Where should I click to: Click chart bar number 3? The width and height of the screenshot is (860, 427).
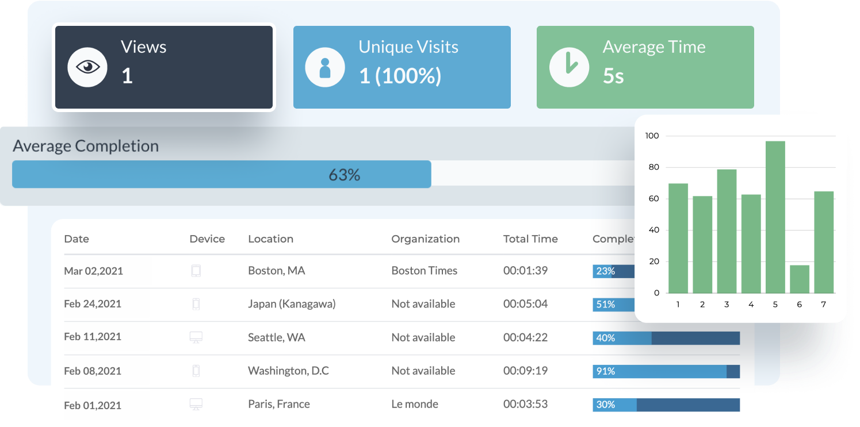pyautogui.click(x=727, y=232)
